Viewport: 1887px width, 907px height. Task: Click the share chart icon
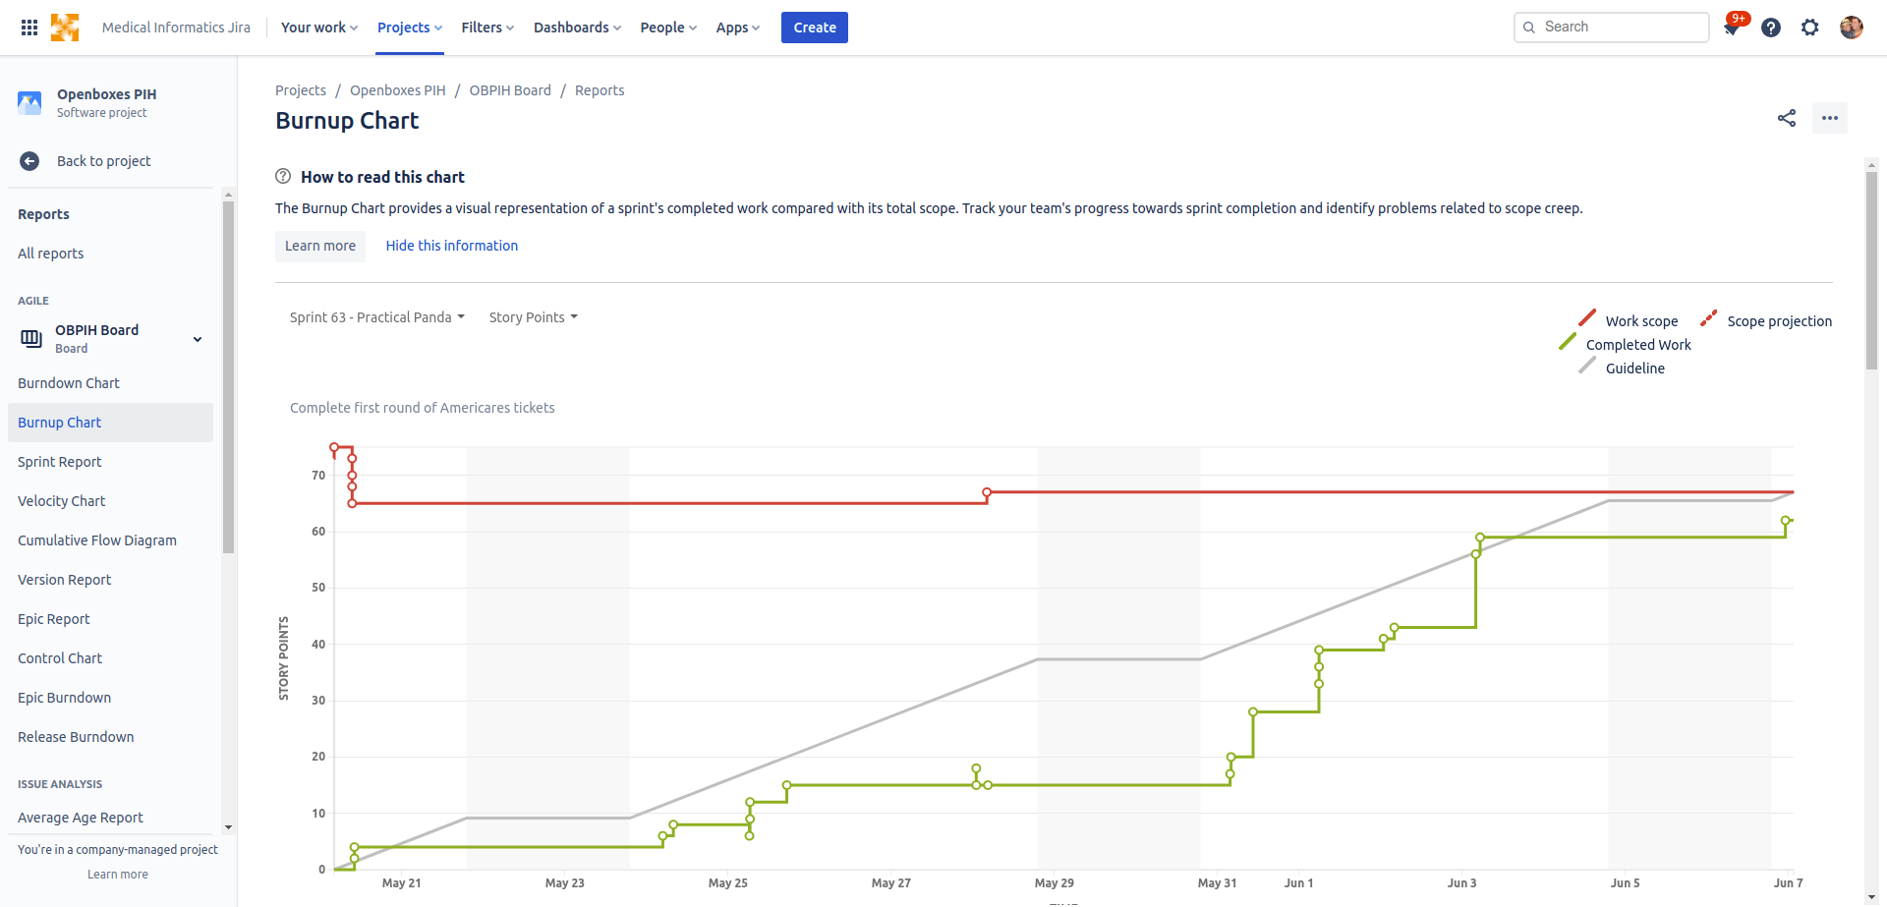click(x=1787, y=118)
